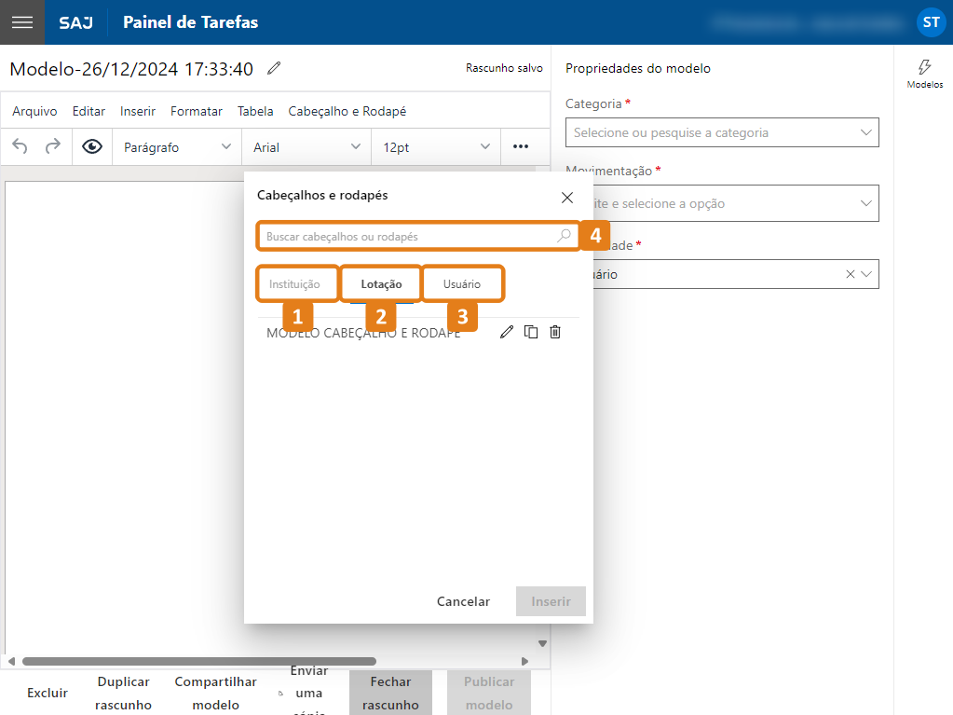This screenshot has width=953, height=715.
Task: Expand the 12pt font size dropdown
Action: point(436,147)
